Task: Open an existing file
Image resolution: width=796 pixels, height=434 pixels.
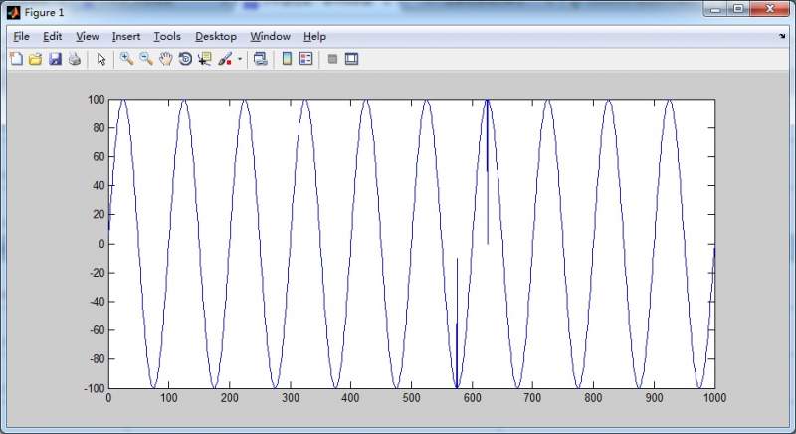Action: (x=35, y=59)
